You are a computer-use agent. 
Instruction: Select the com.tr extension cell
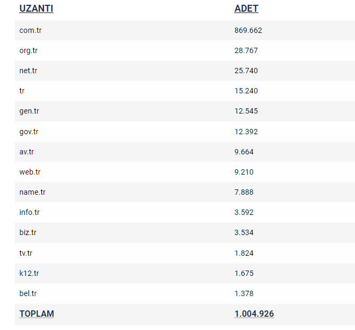tap(30, 30)
